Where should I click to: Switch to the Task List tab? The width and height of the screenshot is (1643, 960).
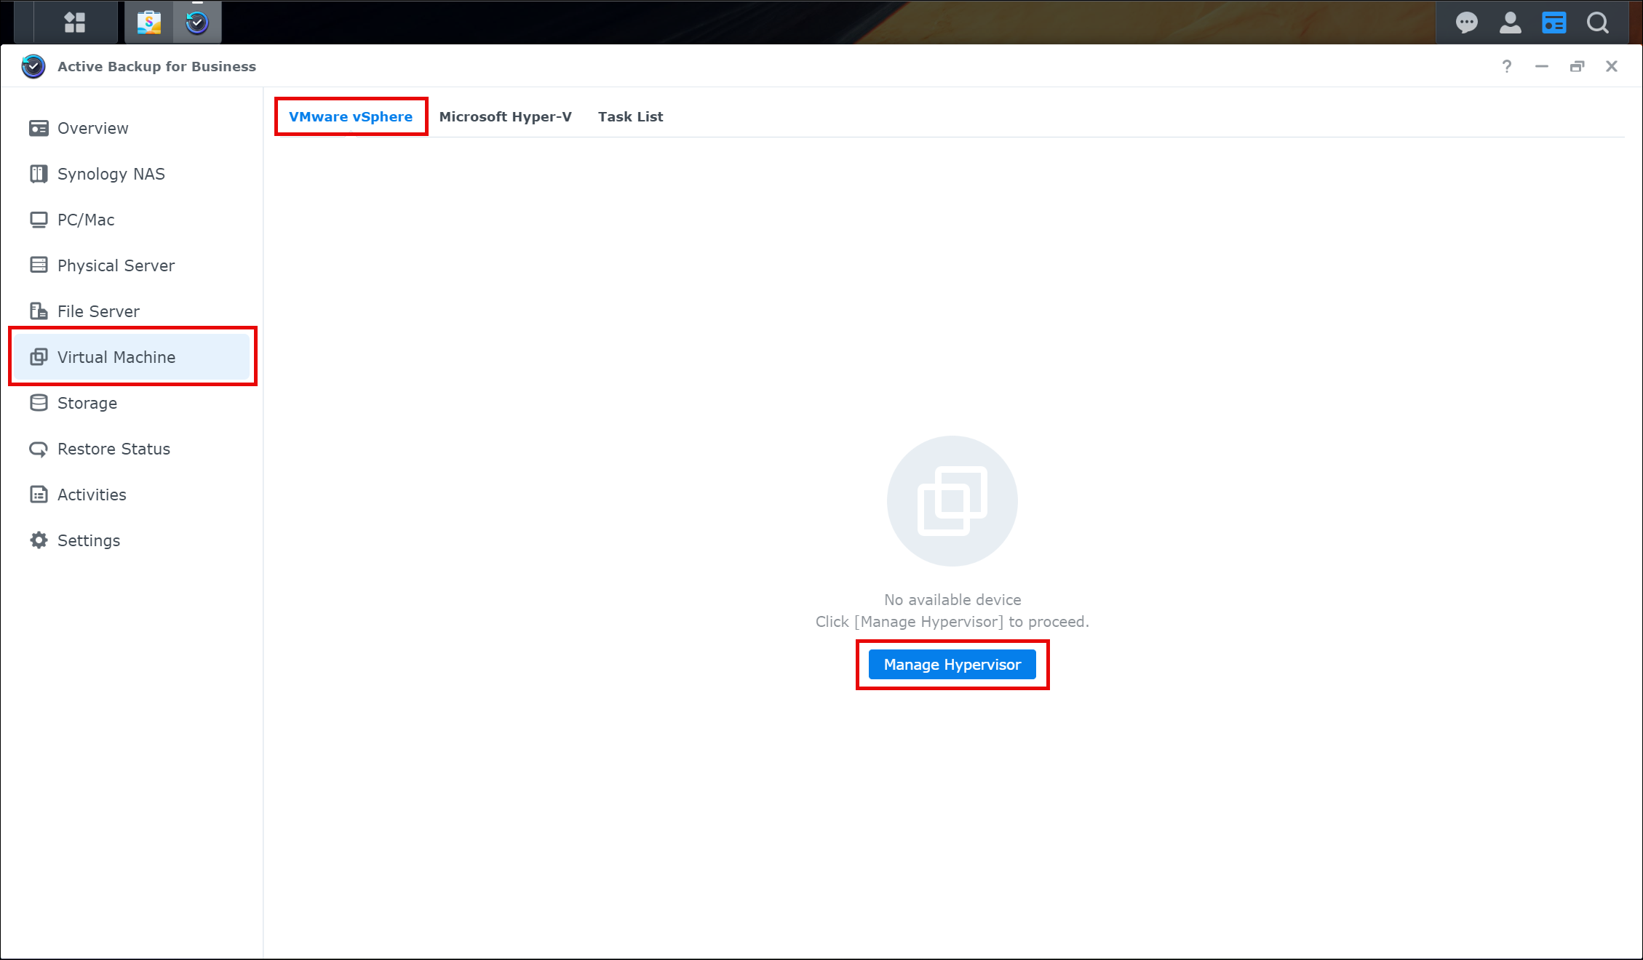pyautogui.click(x=630, y=116)
